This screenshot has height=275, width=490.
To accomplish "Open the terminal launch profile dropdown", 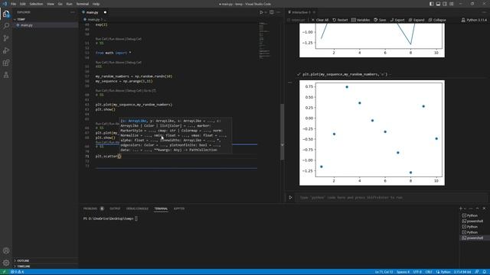I will point(465,209).
